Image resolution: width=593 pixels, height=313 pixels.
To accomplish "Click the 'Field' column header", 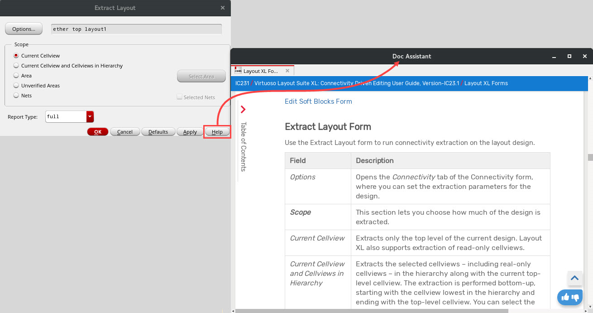I will tap(318, 160).
